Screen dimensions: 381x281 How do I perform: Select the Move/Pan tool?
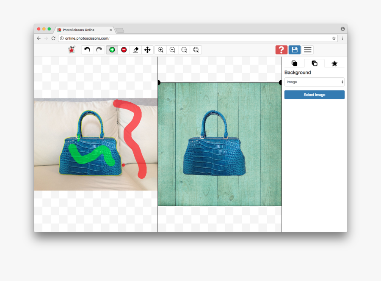pos(147,49)
